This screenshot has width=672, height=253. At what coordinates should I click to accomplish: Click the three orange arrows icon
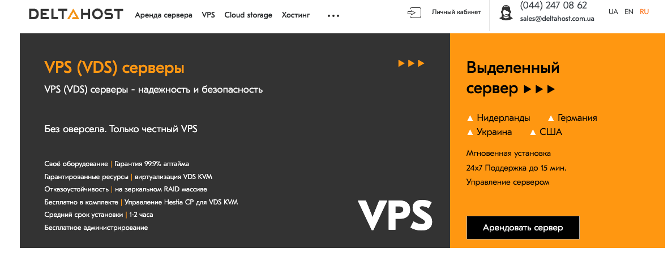(x=411, y=64)
